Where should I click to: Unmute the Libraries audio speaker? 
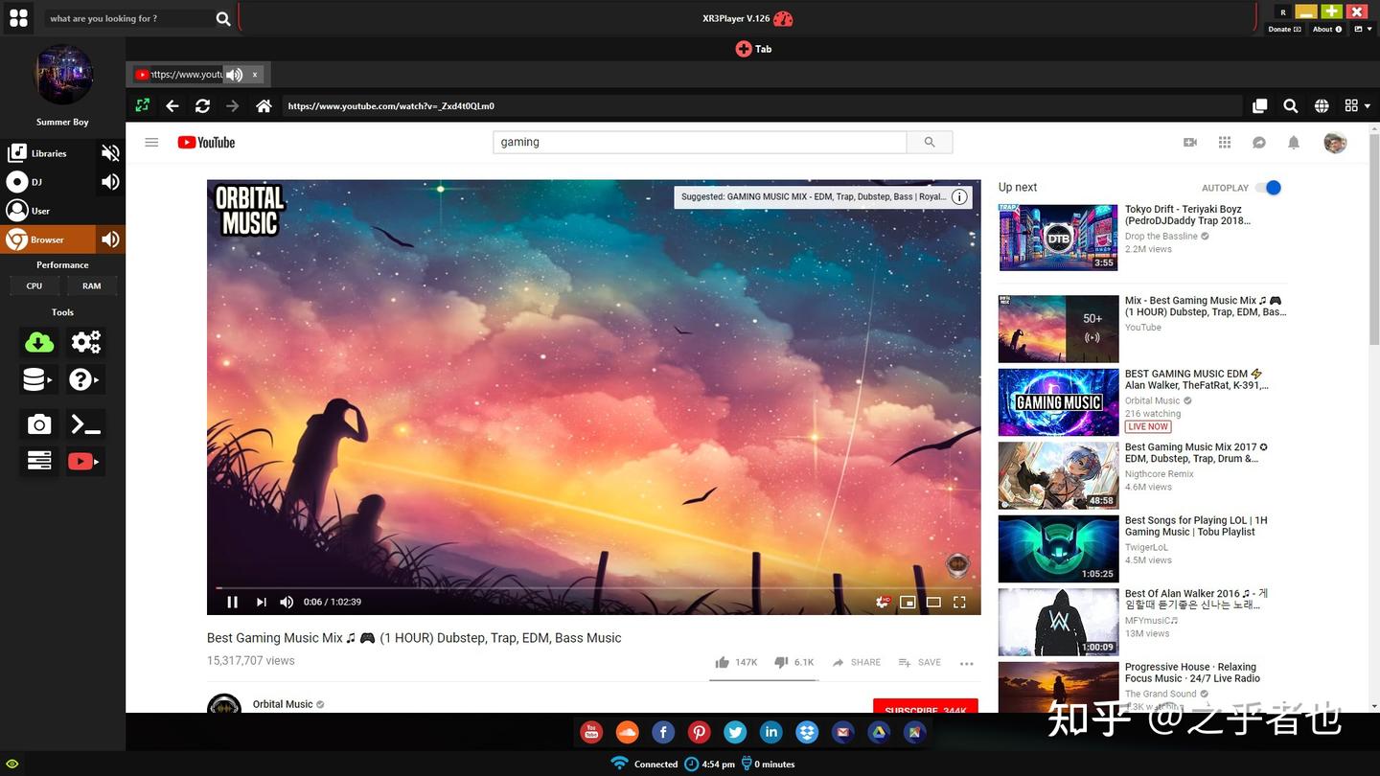[111, 153]
